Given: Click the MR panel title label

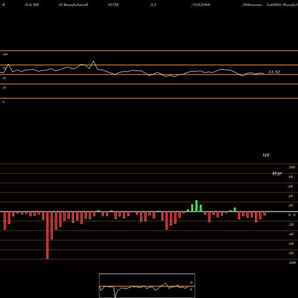Looking at the screenshot, I should click(266, 155).
